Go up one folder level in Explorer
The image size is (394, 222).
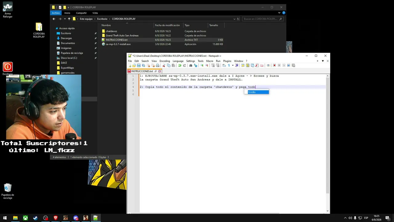[69, 19]
